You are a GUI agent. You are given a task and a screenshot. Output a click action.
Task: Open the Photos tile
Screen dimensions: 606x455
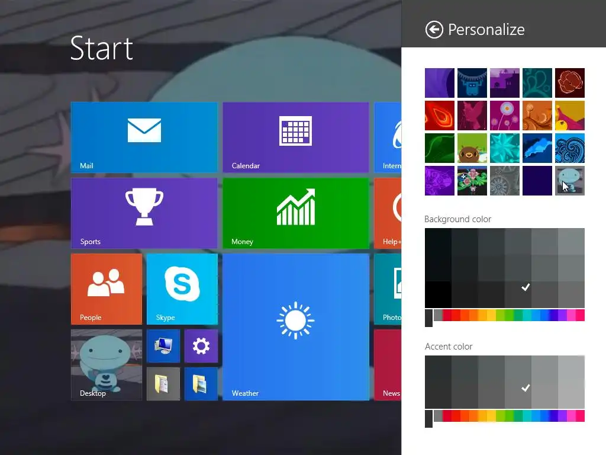[x=388, y=289]
